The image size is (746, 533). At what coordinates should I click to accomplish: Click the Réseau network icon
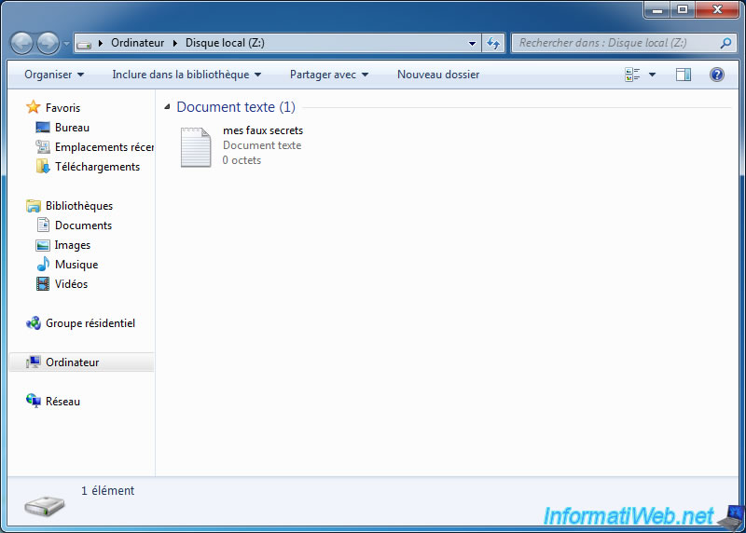point(34,401)
